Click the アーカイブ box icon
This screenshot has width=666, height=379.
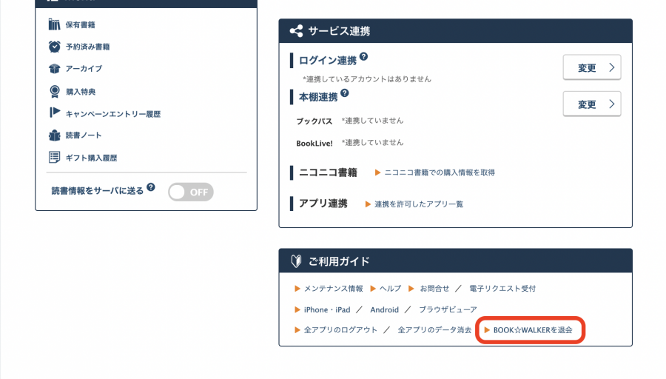tap(54, 68)
